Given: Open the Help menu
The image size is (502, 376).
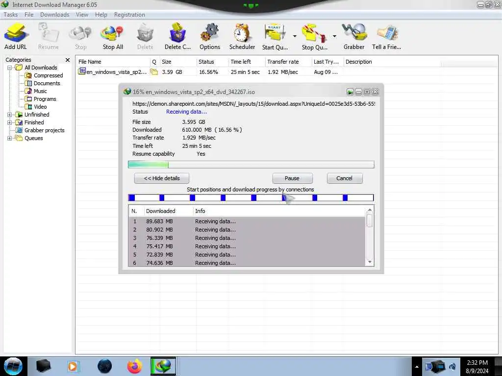Looking at the screenshot, I should coord(101,15).
